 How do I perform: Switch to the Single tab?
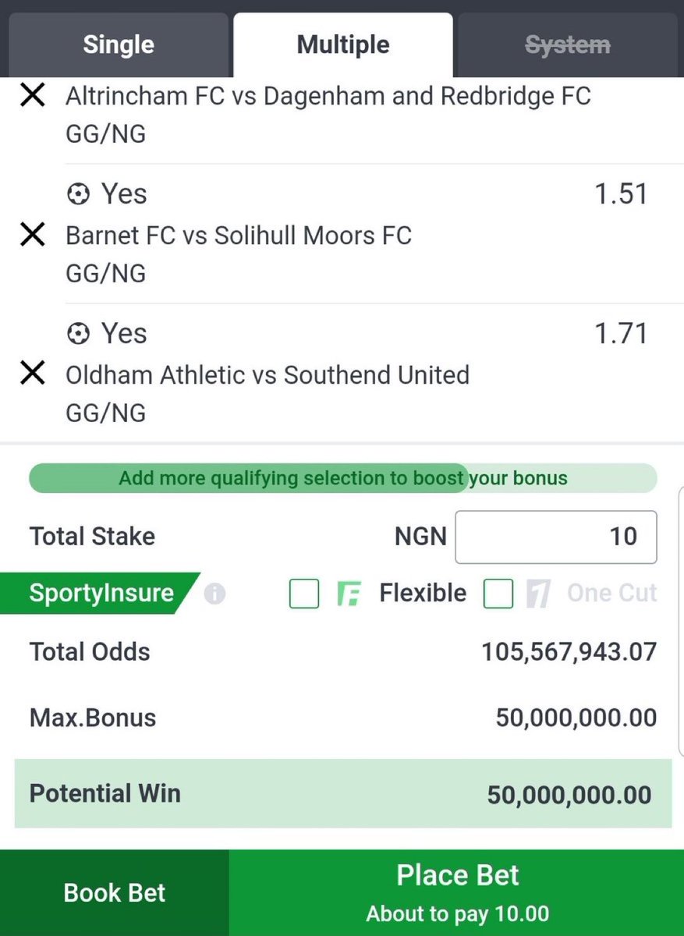[119, 45]
